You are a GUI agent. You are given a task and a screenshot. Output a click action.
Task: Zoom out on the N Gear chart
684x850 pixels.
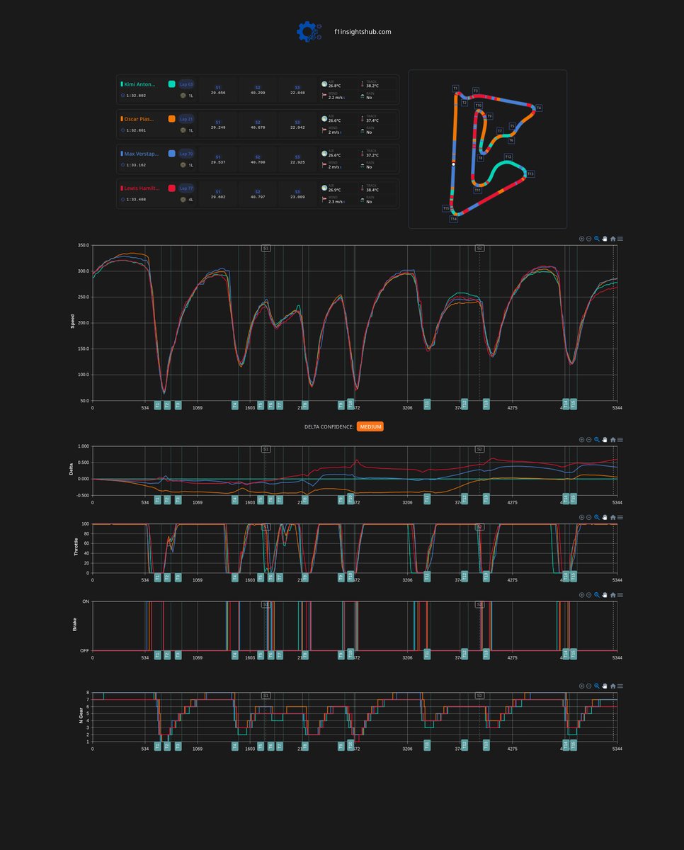[589, 686]
